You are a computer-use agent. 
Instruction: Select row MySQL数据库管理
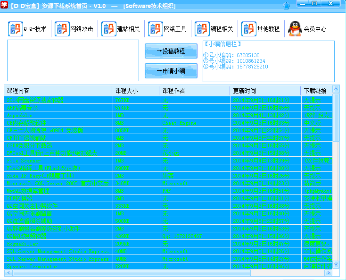click(x=168, y=191)
